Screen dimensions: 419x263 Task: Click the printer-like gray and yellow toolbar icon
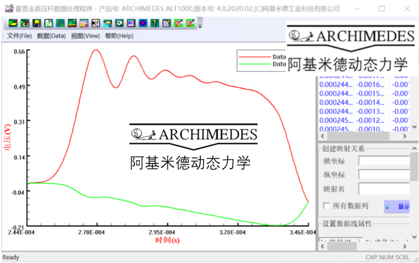(108, 23)
